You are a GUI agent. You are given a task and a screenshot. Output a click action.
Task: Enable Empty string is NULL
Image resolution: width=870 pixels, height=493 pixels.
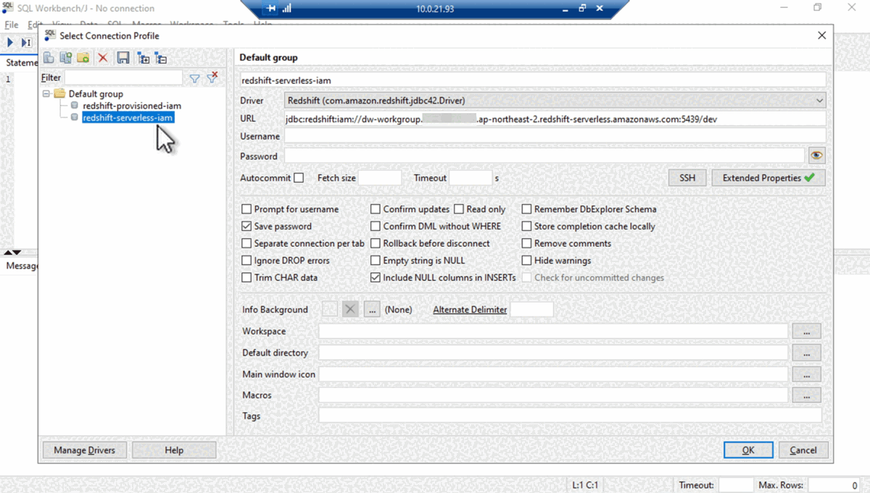(x=376, y=261)
